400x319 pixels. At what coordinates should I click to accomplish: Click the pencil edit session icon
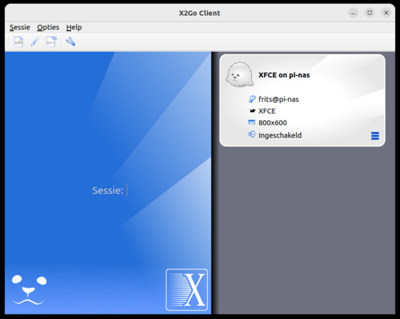click(35, 42)
